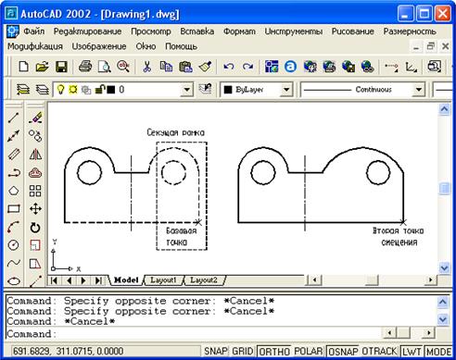Screen dimensions: 456x360
Task: Click drawing area vertical scrollbar down arrow
Action: (x=444, y=267)
